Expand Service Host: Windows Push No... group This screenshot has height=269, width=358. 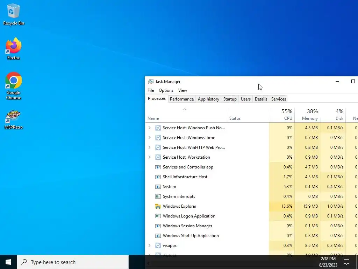tap(150, 128)
